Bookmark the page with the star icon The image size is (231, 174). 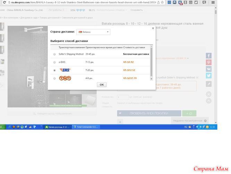tap(162, 2)
